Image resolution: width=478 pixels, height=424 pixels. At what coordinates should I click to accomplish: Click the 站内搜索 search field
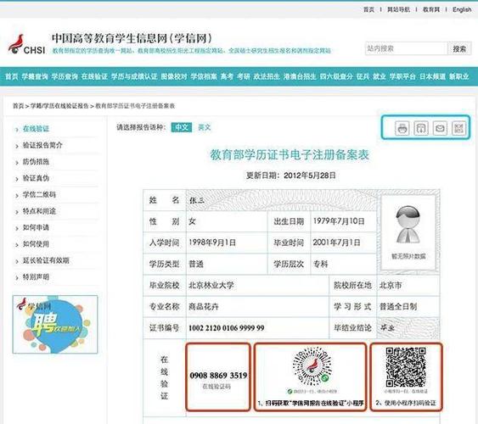tap(407, 48)
